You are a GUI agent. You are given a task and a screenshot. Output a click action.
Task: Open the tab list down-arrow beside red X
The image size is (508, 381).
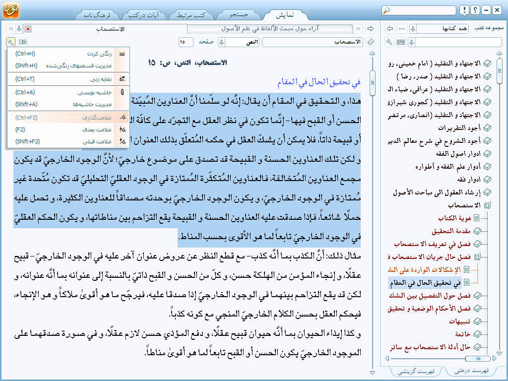(x=19, y=29)
